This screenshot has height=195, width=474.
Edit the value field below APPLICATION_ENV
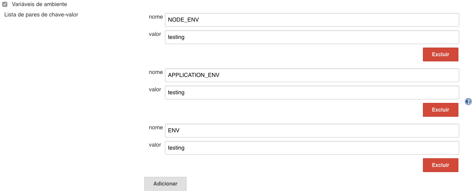pos(312,93)
